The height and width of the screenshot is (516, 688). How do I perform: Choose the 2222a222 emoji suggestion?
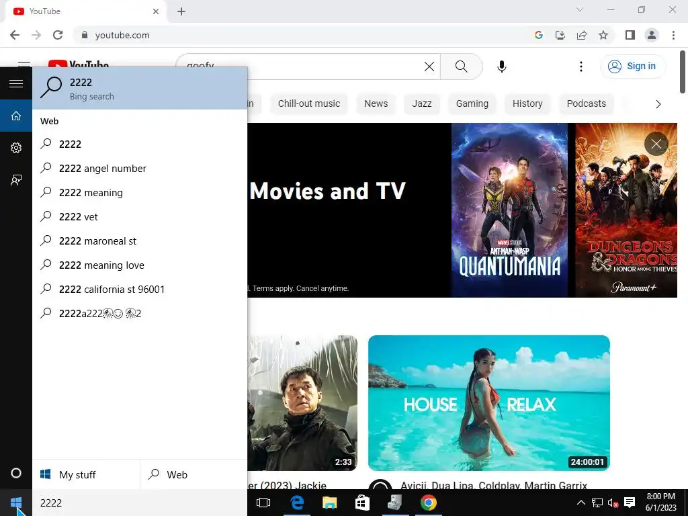click(140, 313)
